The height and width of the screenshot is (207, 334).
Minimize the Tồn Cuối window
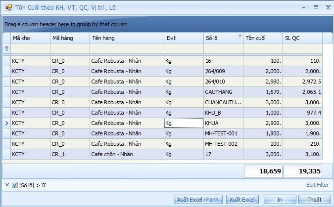(x=303, y=7)
